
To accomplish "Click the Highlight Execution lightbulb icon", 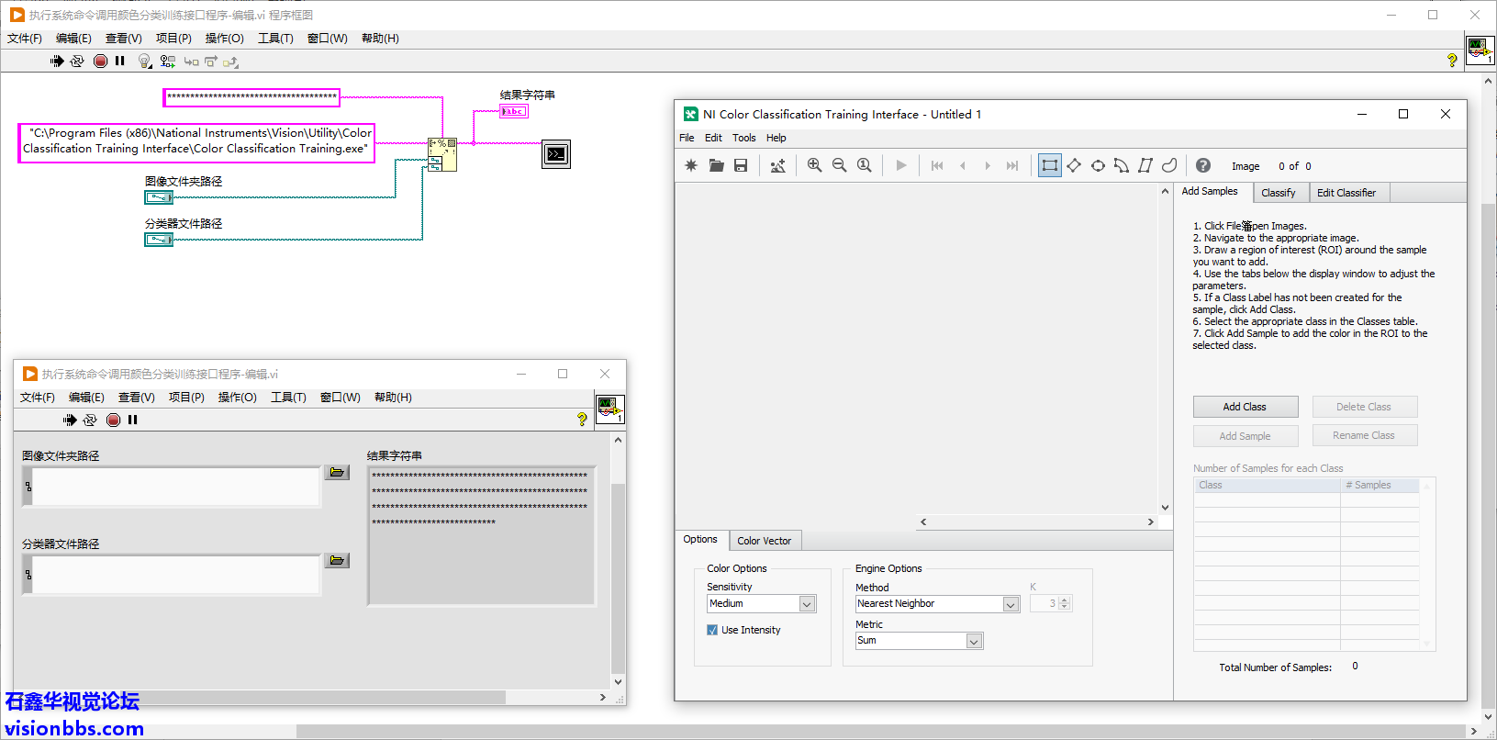I will [x=144, y=61].
